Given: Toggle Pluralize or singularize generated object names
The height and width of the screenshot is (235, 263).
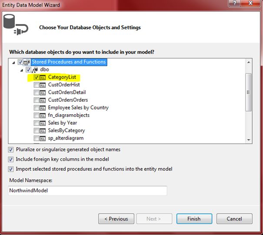Looking at the screenshot, I should click(11, 150).
